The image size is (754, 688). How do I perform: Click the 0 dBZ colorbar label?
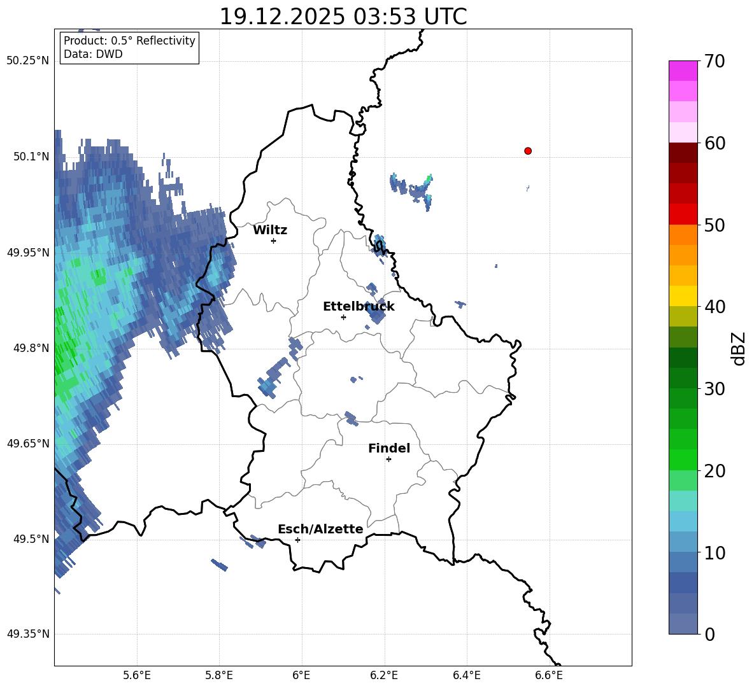click(709, 634)
